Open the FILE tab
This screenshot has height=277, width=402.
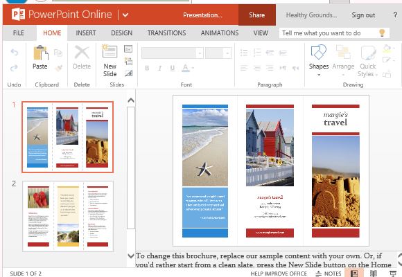pyautogui.click(x=19, y=33)
